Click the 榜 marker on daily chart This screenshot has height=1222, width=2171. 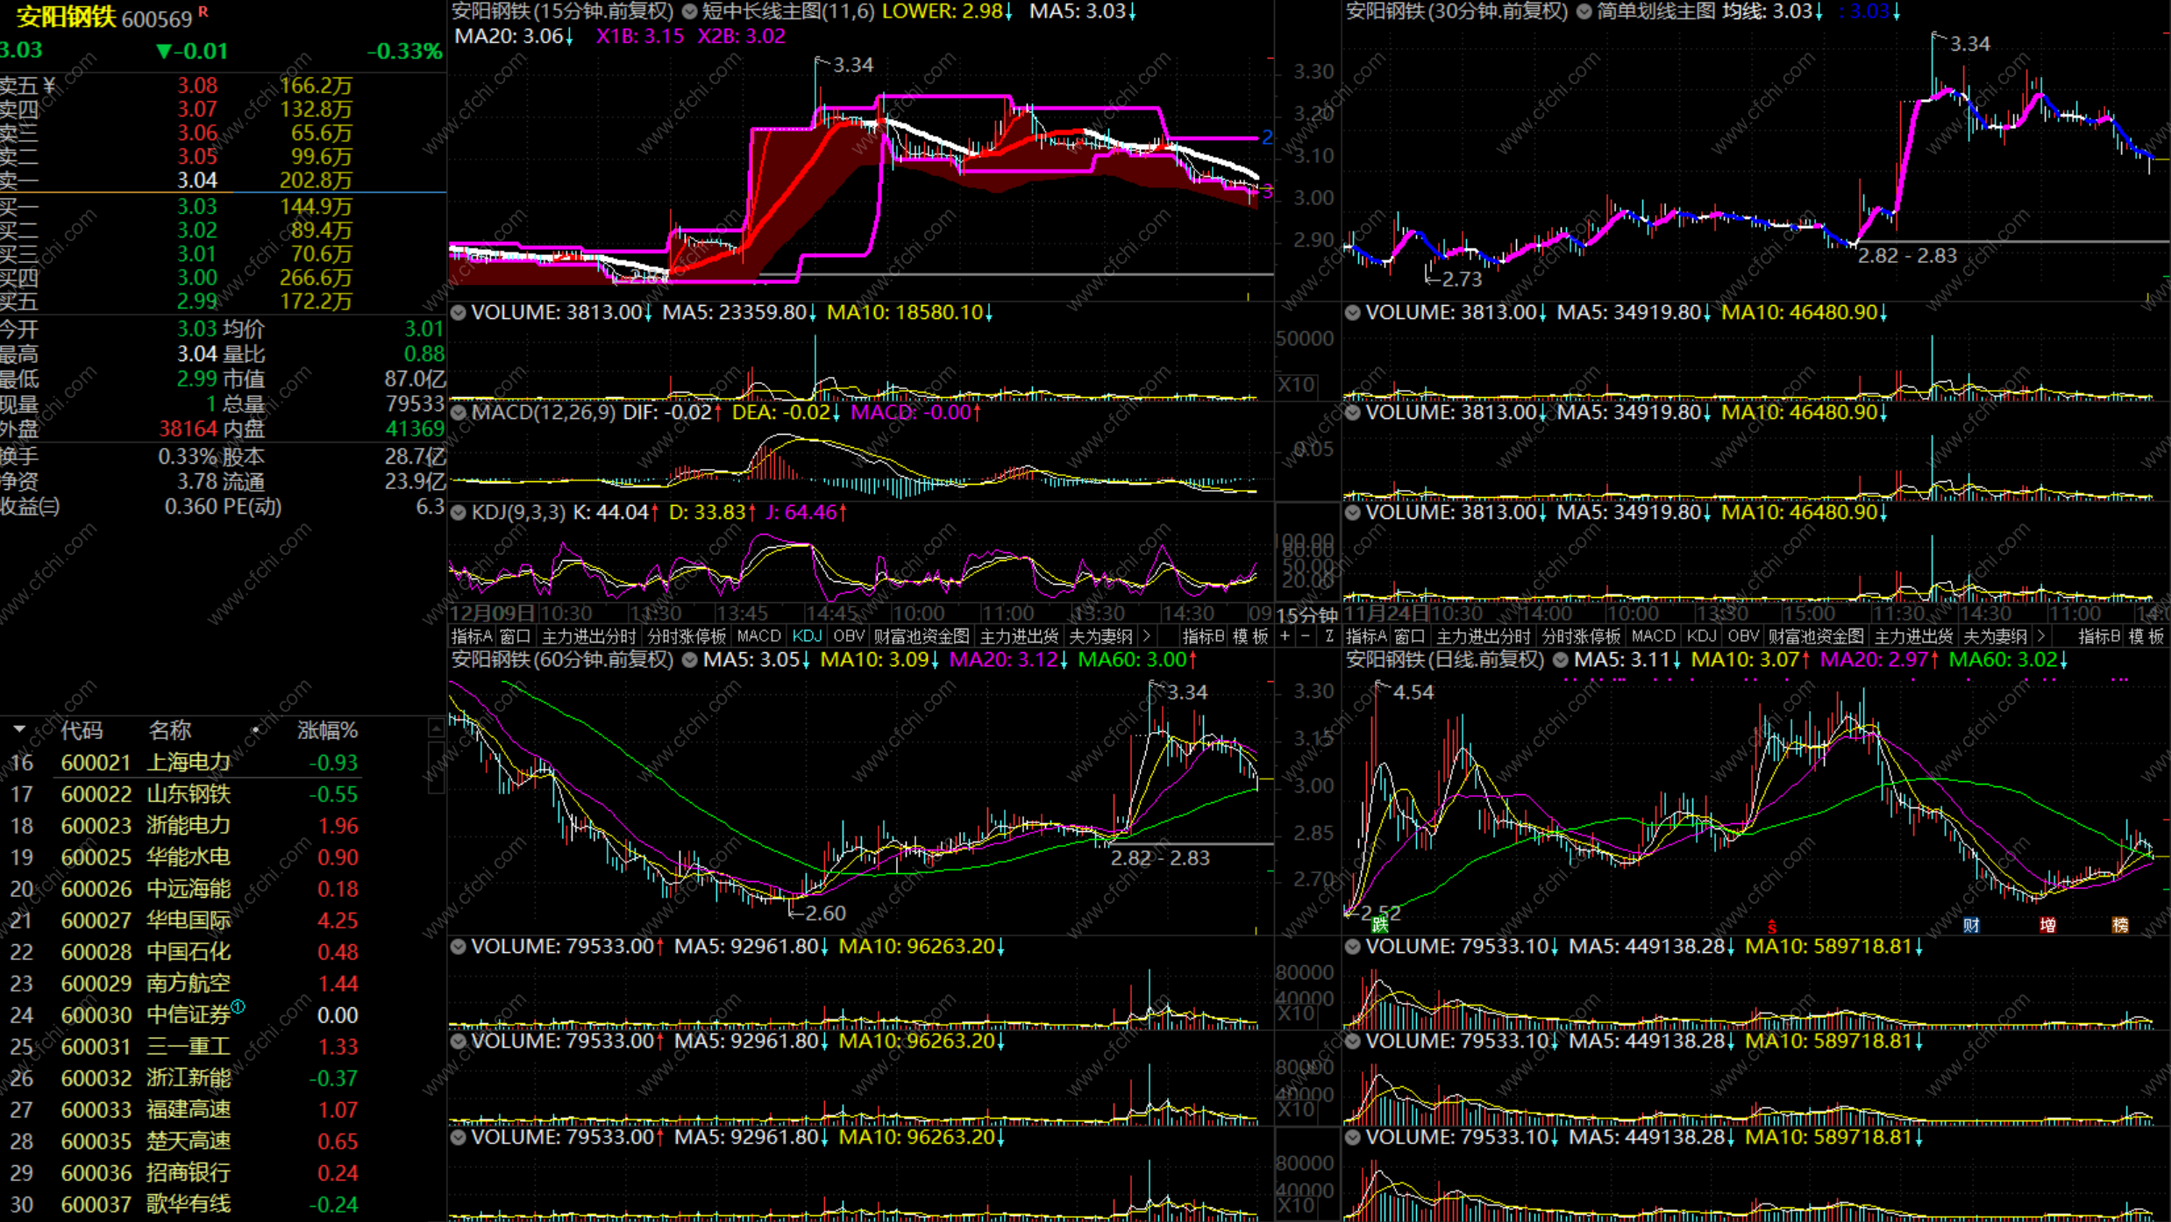coord(2120,925)
